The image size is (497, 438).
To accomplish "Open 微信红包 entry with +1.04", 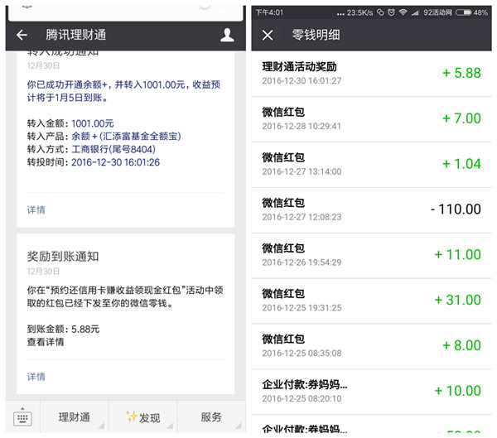I will tap(371, 165).
